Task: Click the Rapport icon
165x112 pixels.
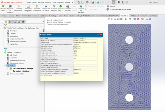Action: click(x=108, y=6)
